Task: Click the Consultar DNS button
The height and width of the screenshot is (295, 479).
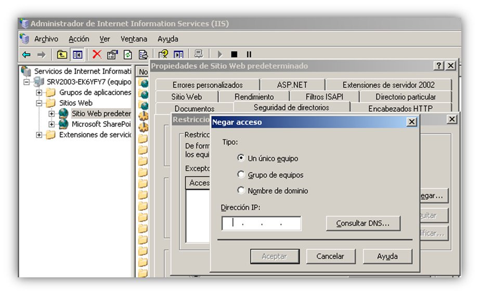Action: coord(363,223)
